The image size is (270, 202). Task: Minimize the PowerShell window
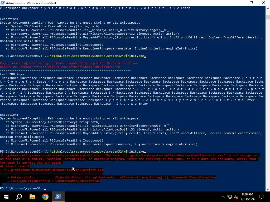tap(239, 3)
